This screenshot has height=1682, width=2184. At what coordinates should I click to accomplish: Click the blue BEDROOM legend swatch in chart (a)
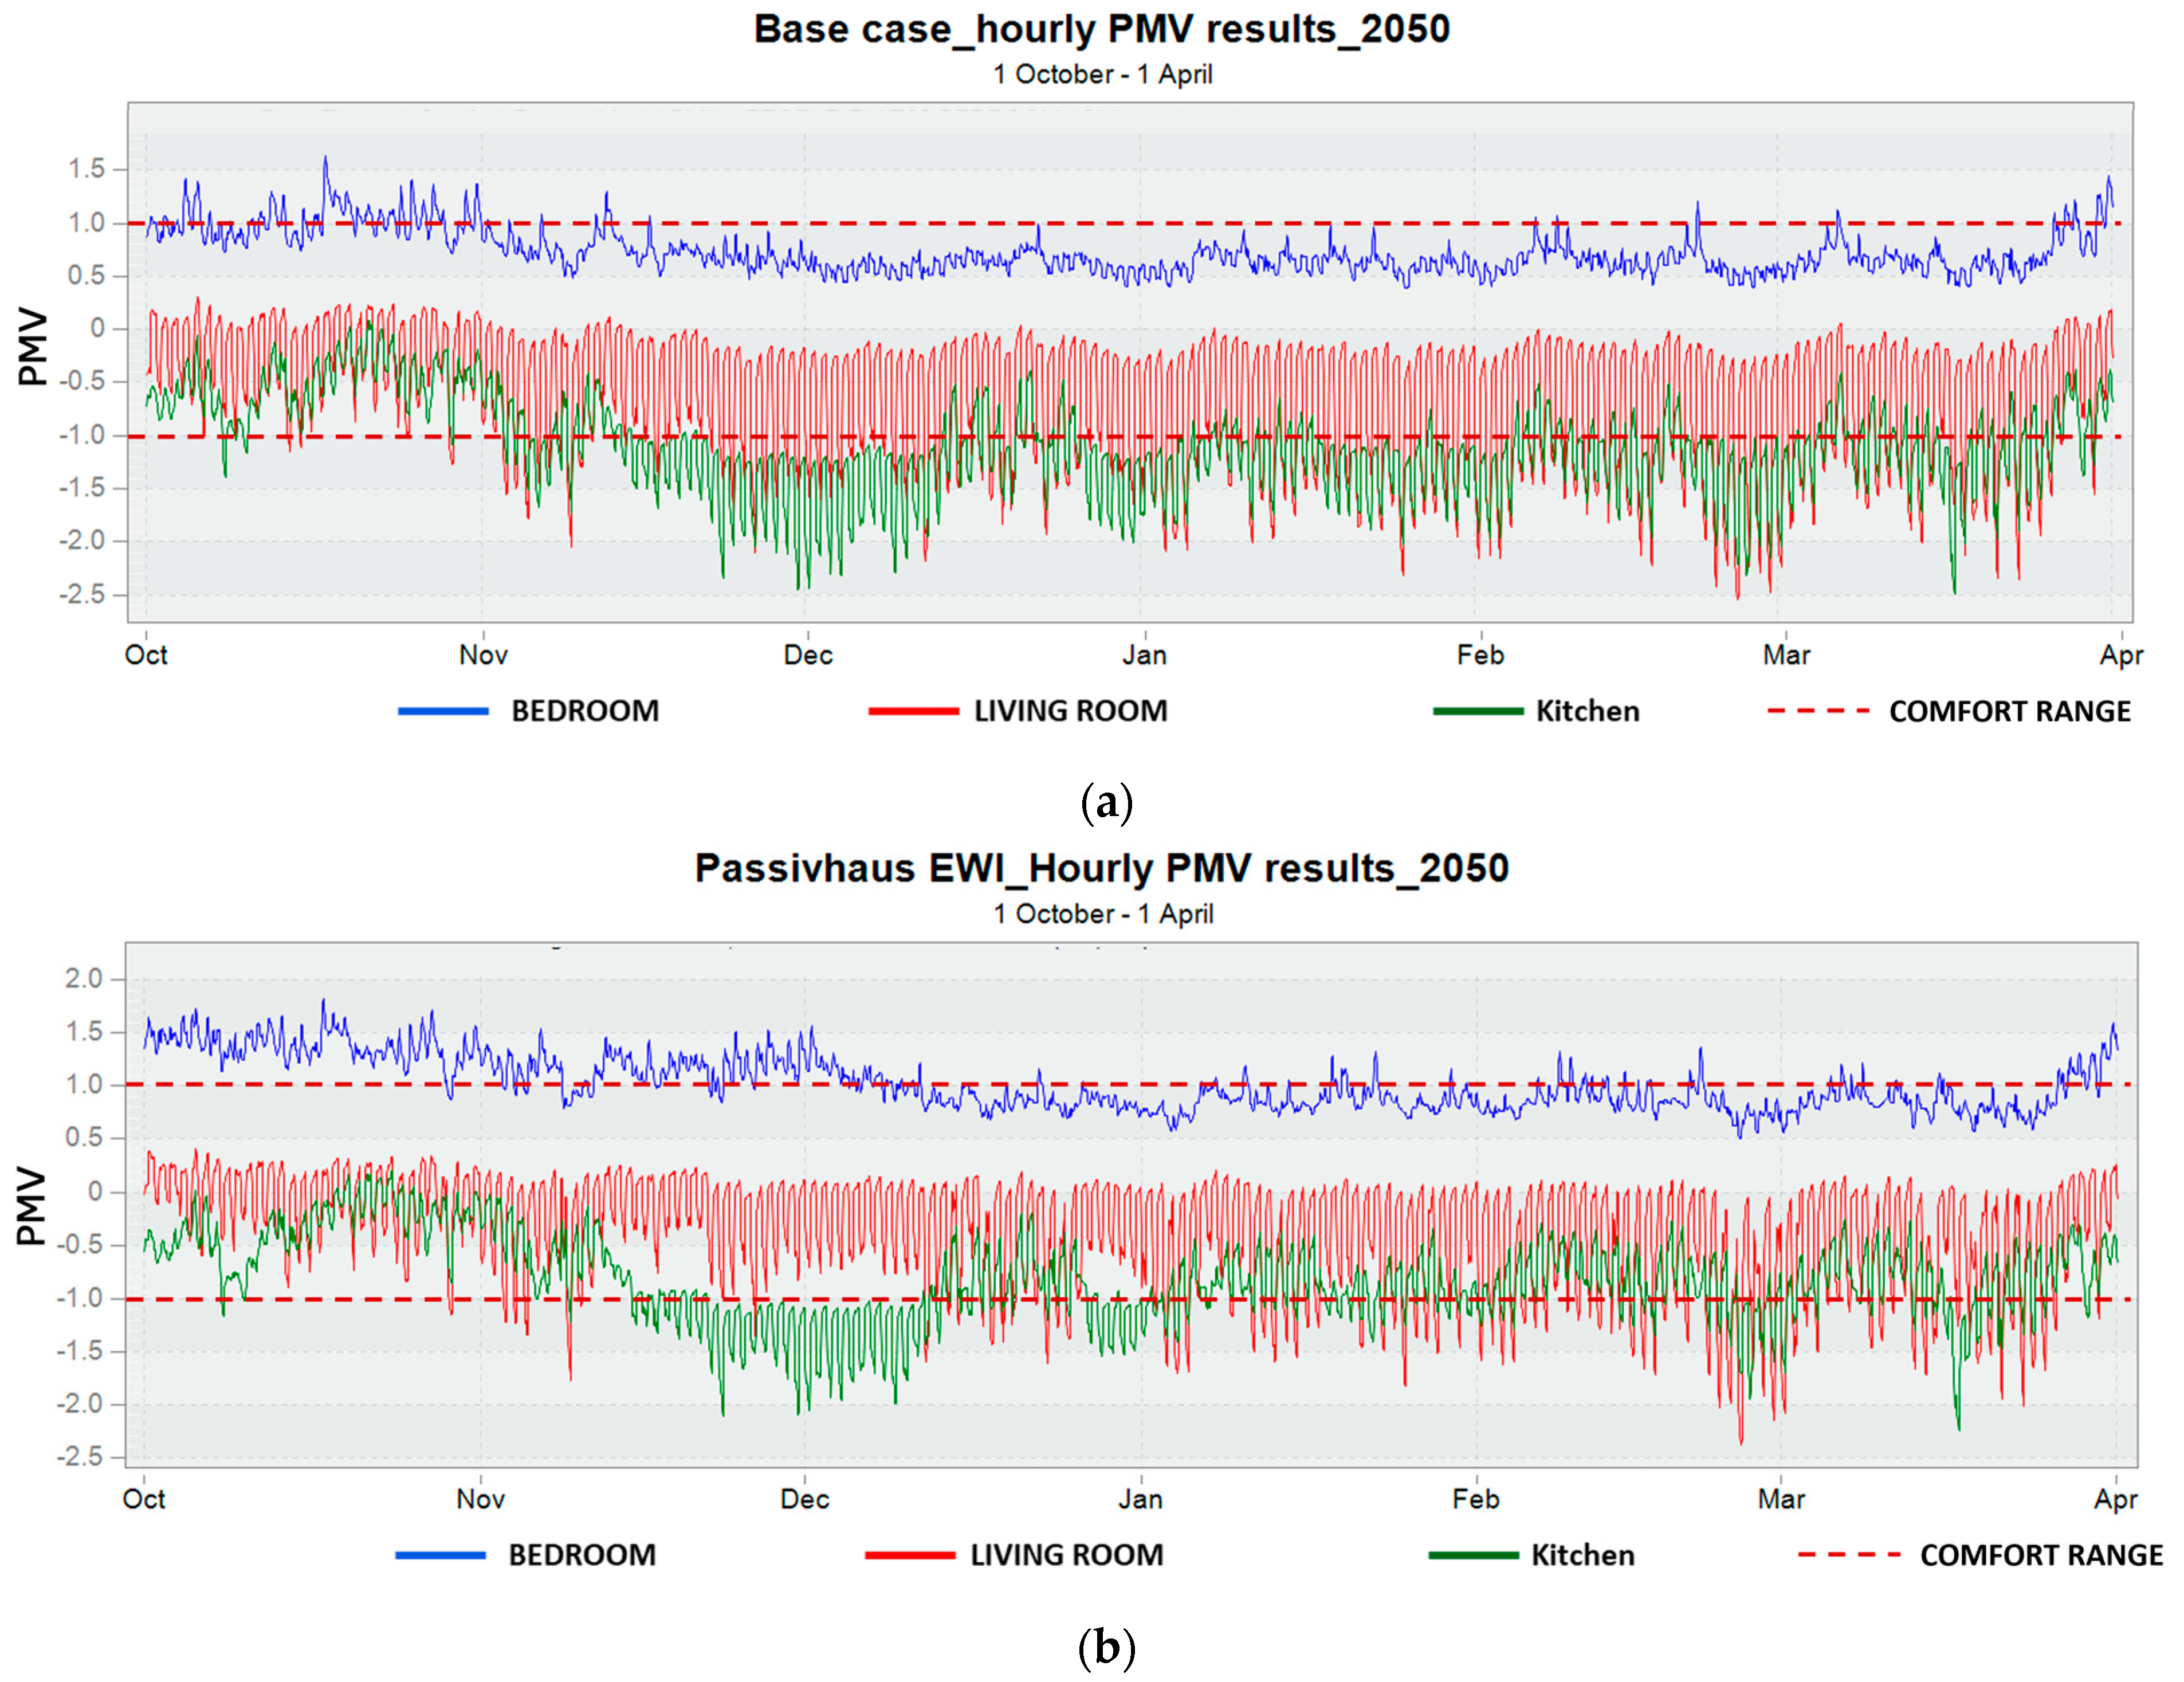(443, 711)
